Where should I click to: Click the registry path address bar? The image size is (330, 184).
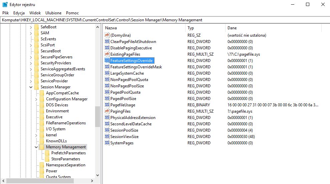(x=165, y=20)
